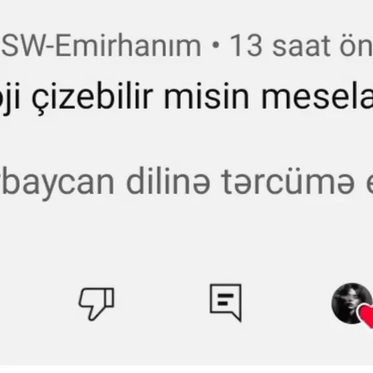Click the bullet between username and time
The image size is (373, 373).
coord(216,45)
